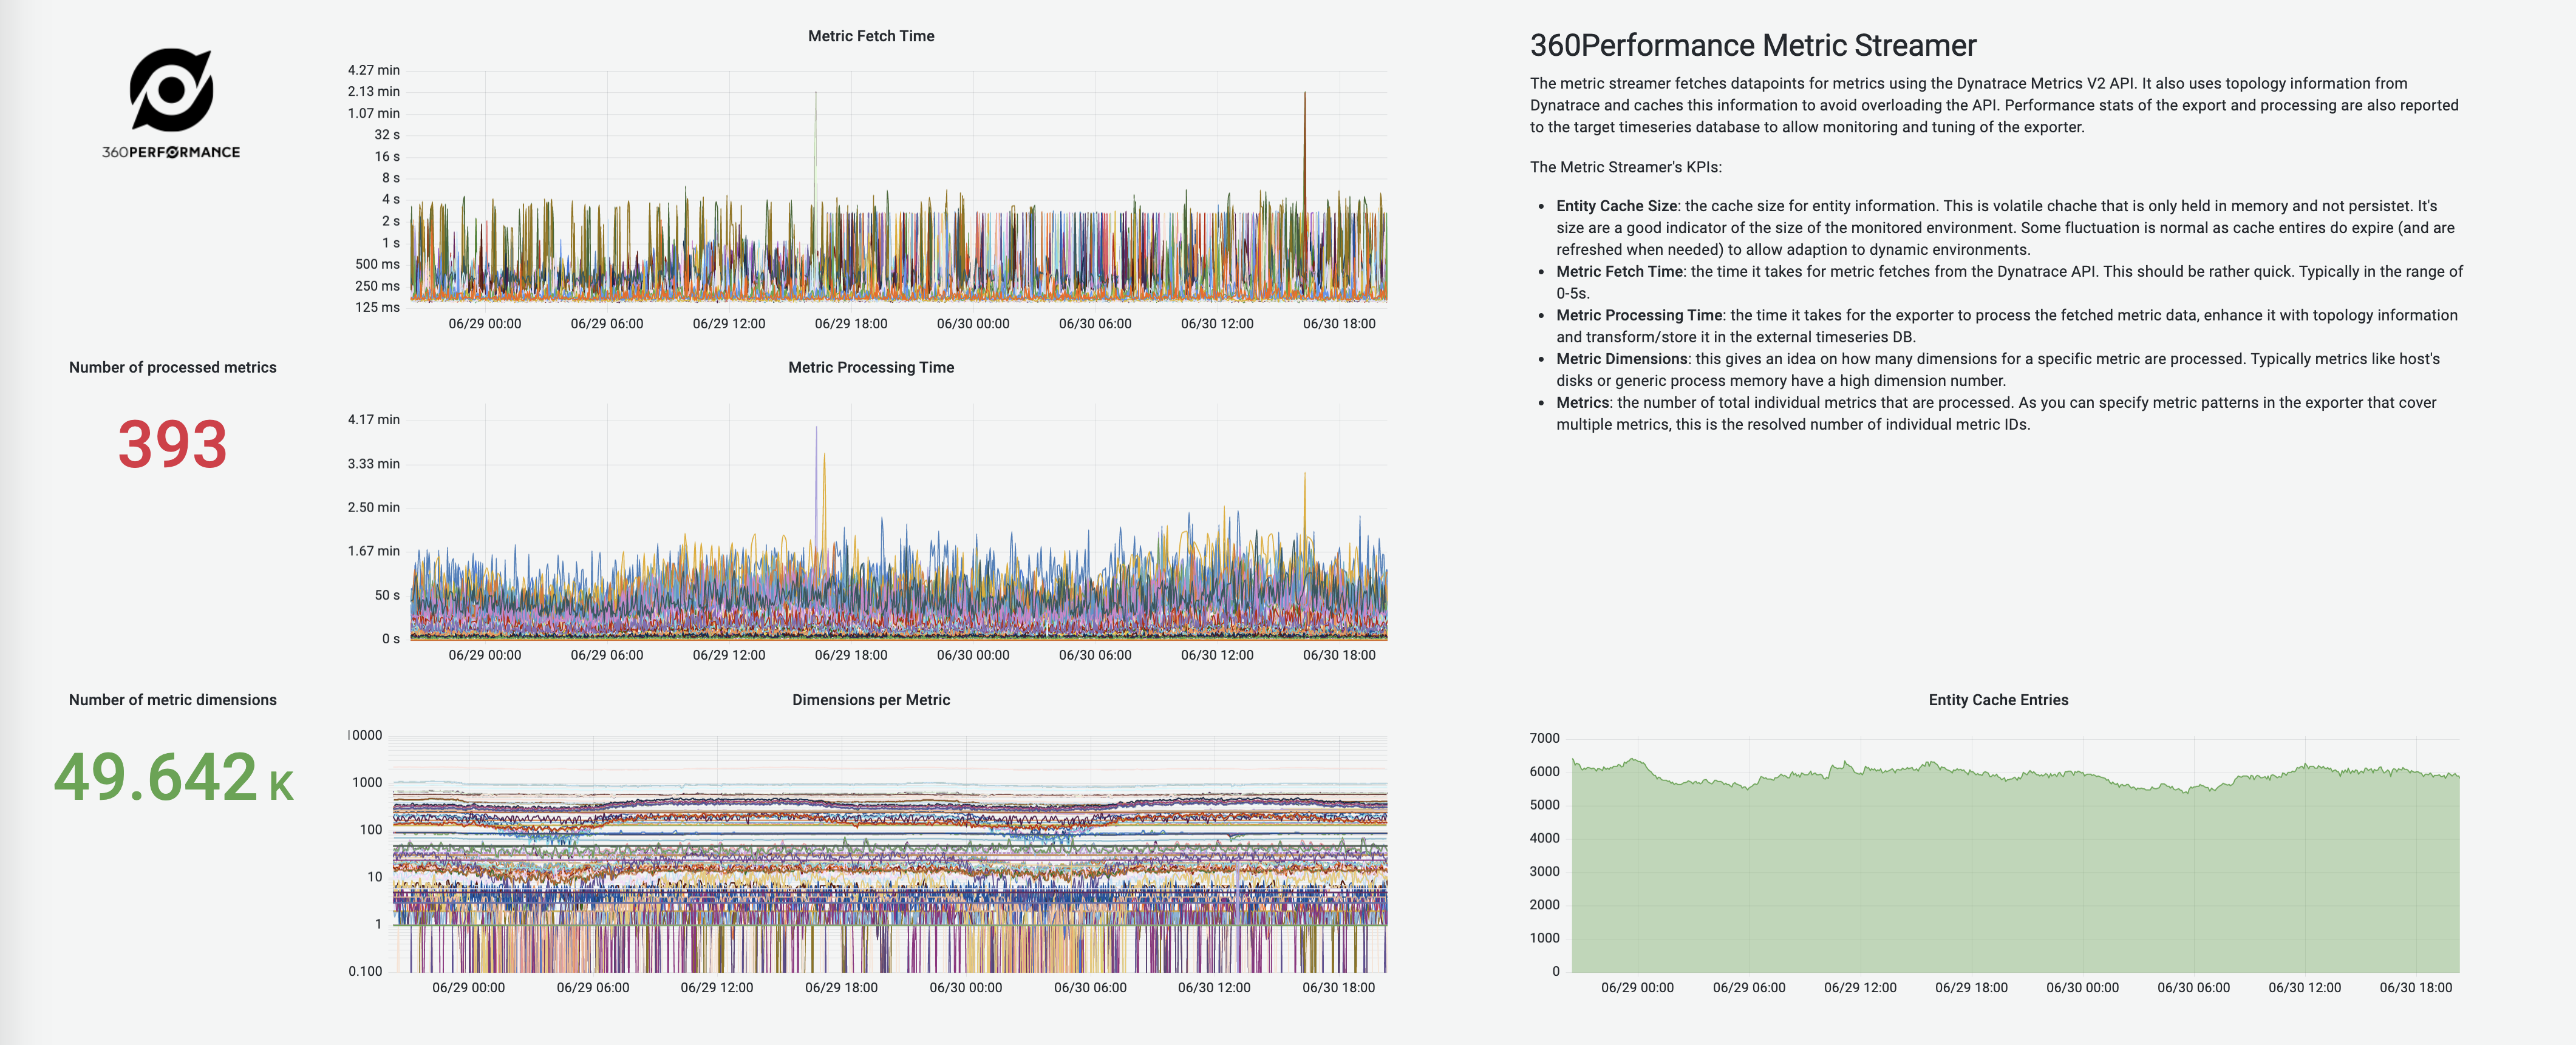This screenshot has height=1045, width=2576.
Task: Click '06/29 18:00' under Metric Fetch Time
Action: [851, 323]
